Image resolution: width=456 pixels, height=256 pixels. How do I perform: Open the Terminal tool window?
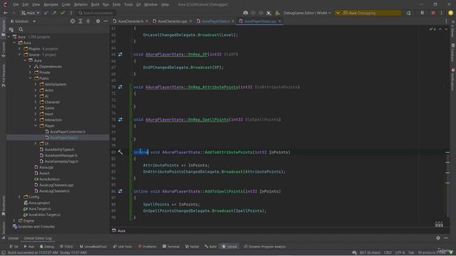pyautogui.click(x=171, y=247)
